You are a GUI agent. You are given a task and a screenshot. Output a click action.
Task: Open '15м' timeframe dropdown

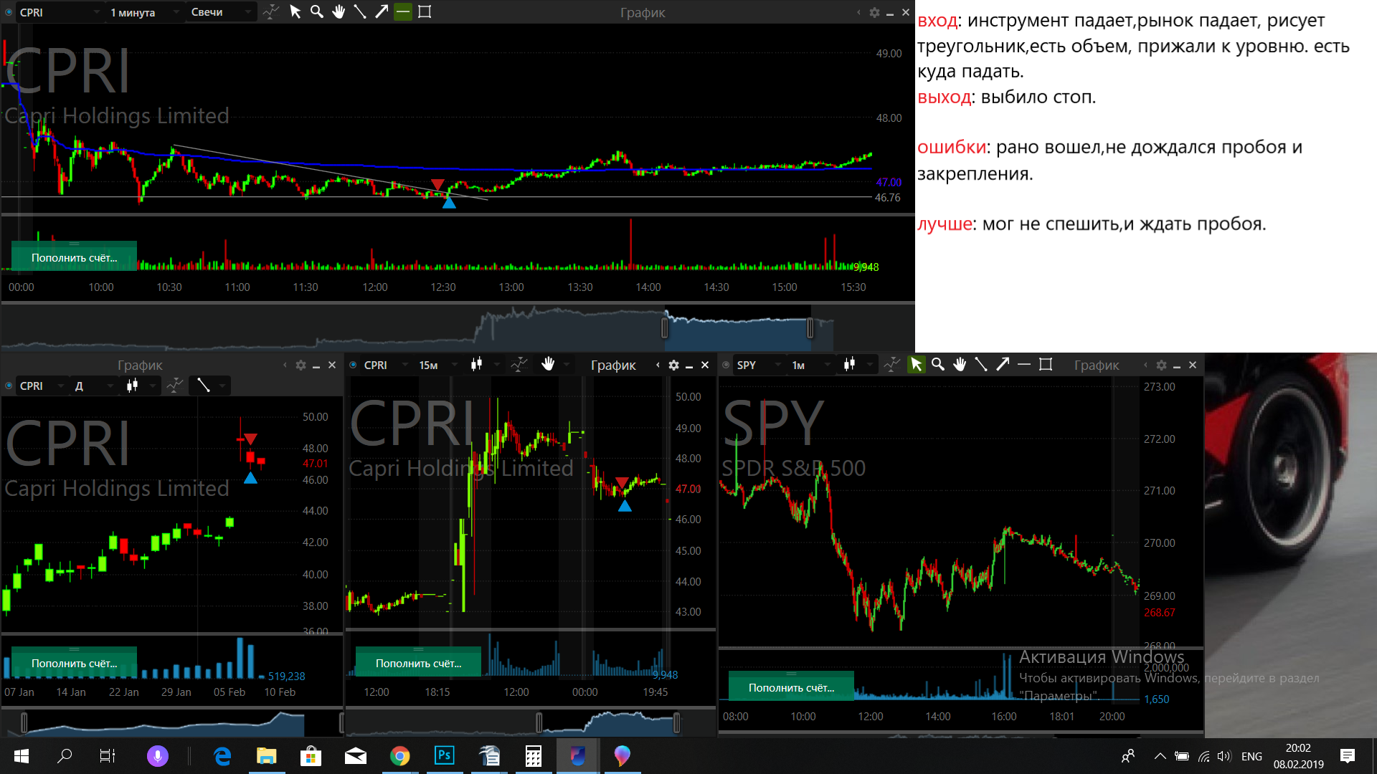coord(437,365)
